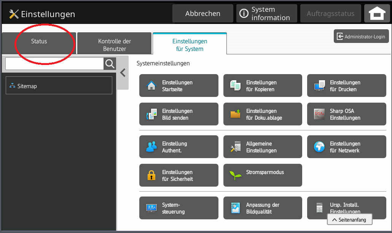Open Sharp OSA Einstellungen icon
Image resolution: width=392 pixels, height=233 pixels.
pyautogui.click(x=319, y=114)
